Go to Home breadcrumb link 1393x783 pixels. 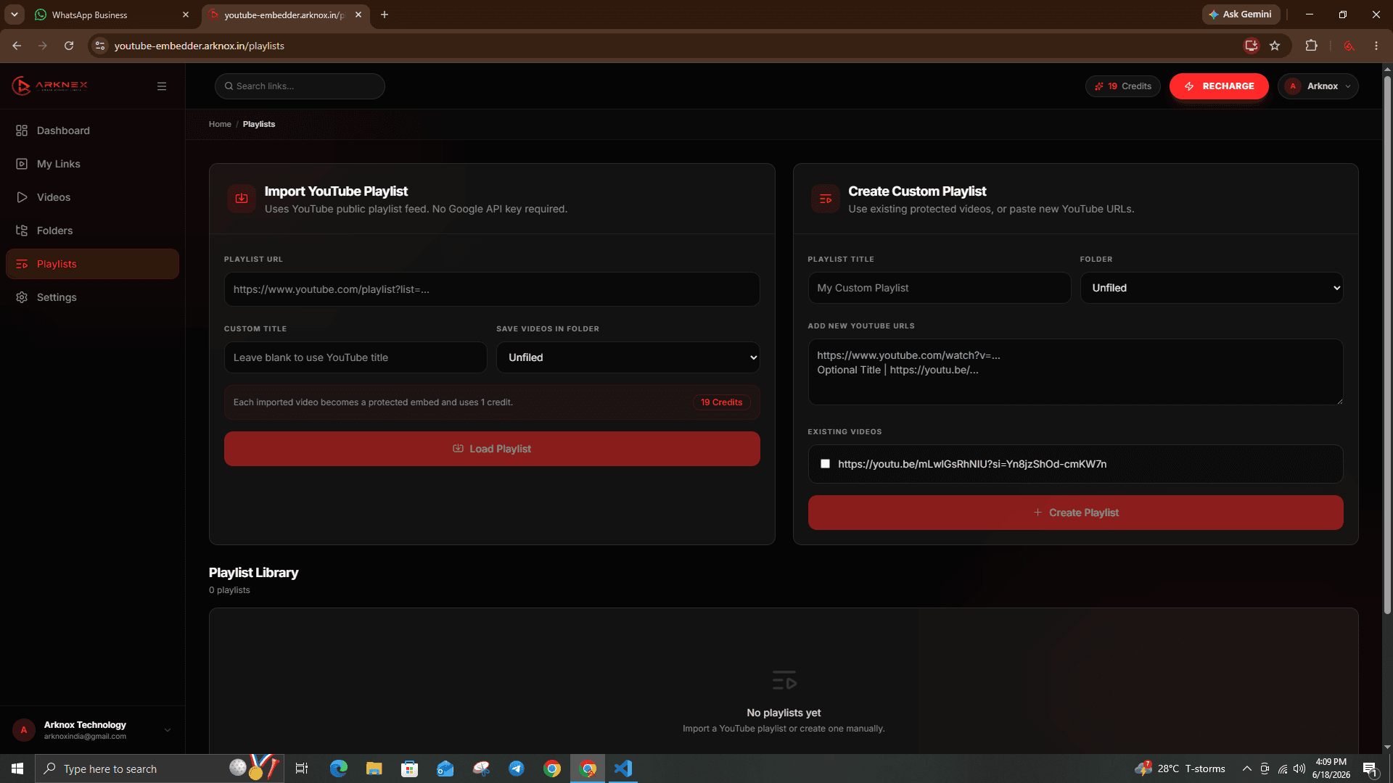pos(220,124)
